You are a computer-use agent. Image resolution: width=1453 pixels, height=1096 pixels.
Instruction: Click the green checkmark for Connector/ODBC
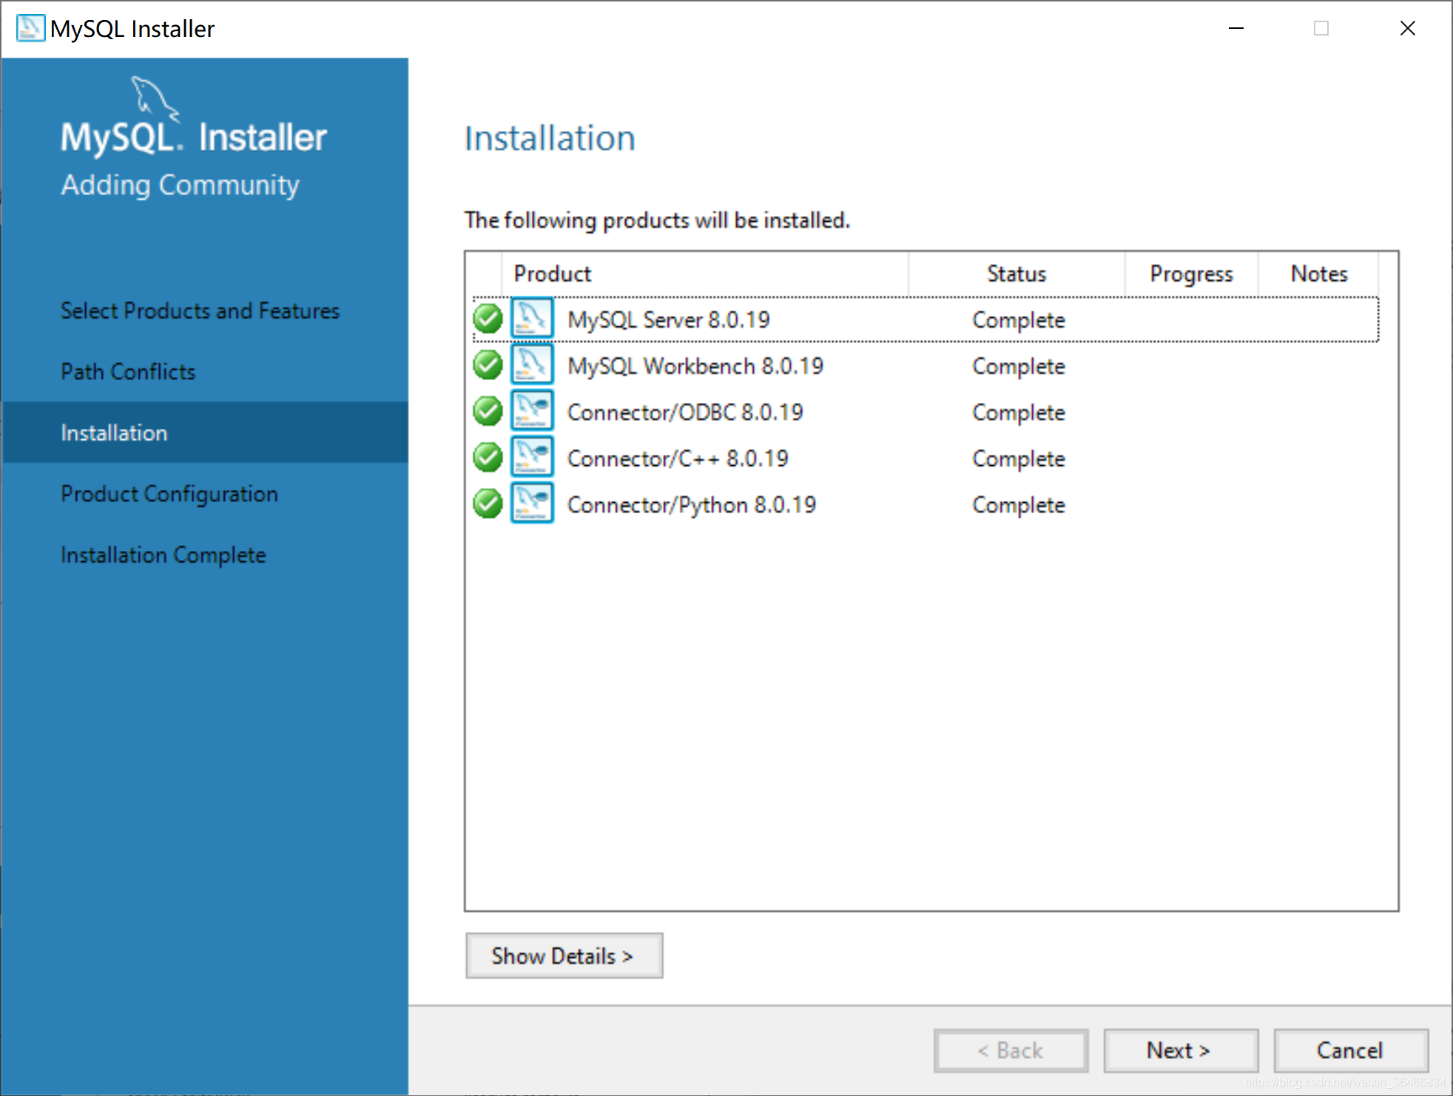point(485,412)
